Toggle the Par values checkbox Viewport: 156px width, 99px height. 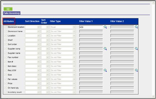(x=5, y=79)
